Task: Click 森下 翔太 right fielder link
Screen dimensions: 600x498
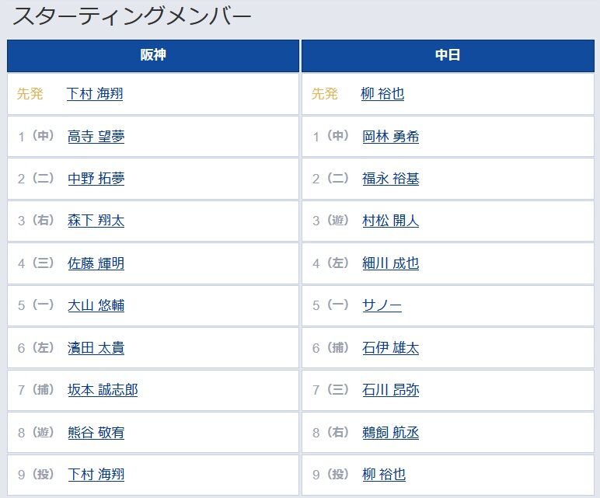Action: 96,221
